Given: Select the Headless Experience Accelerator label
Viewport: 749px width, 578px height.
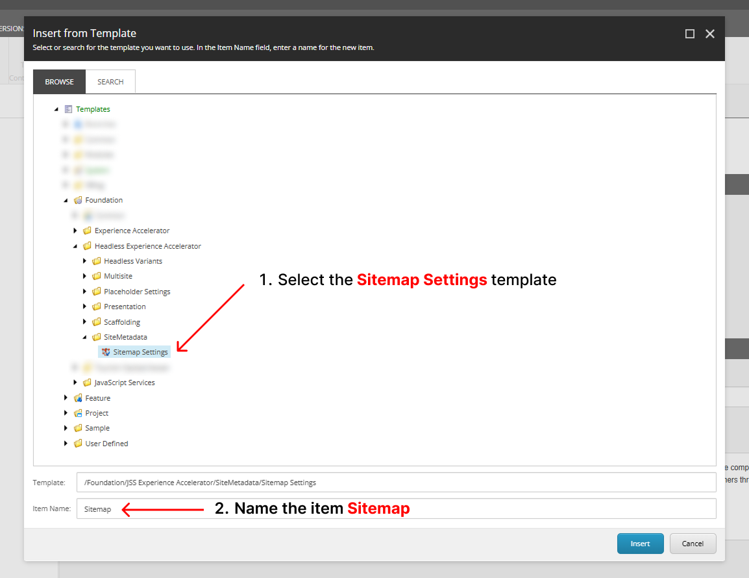Looking at the screenshot, I should 147,245.
